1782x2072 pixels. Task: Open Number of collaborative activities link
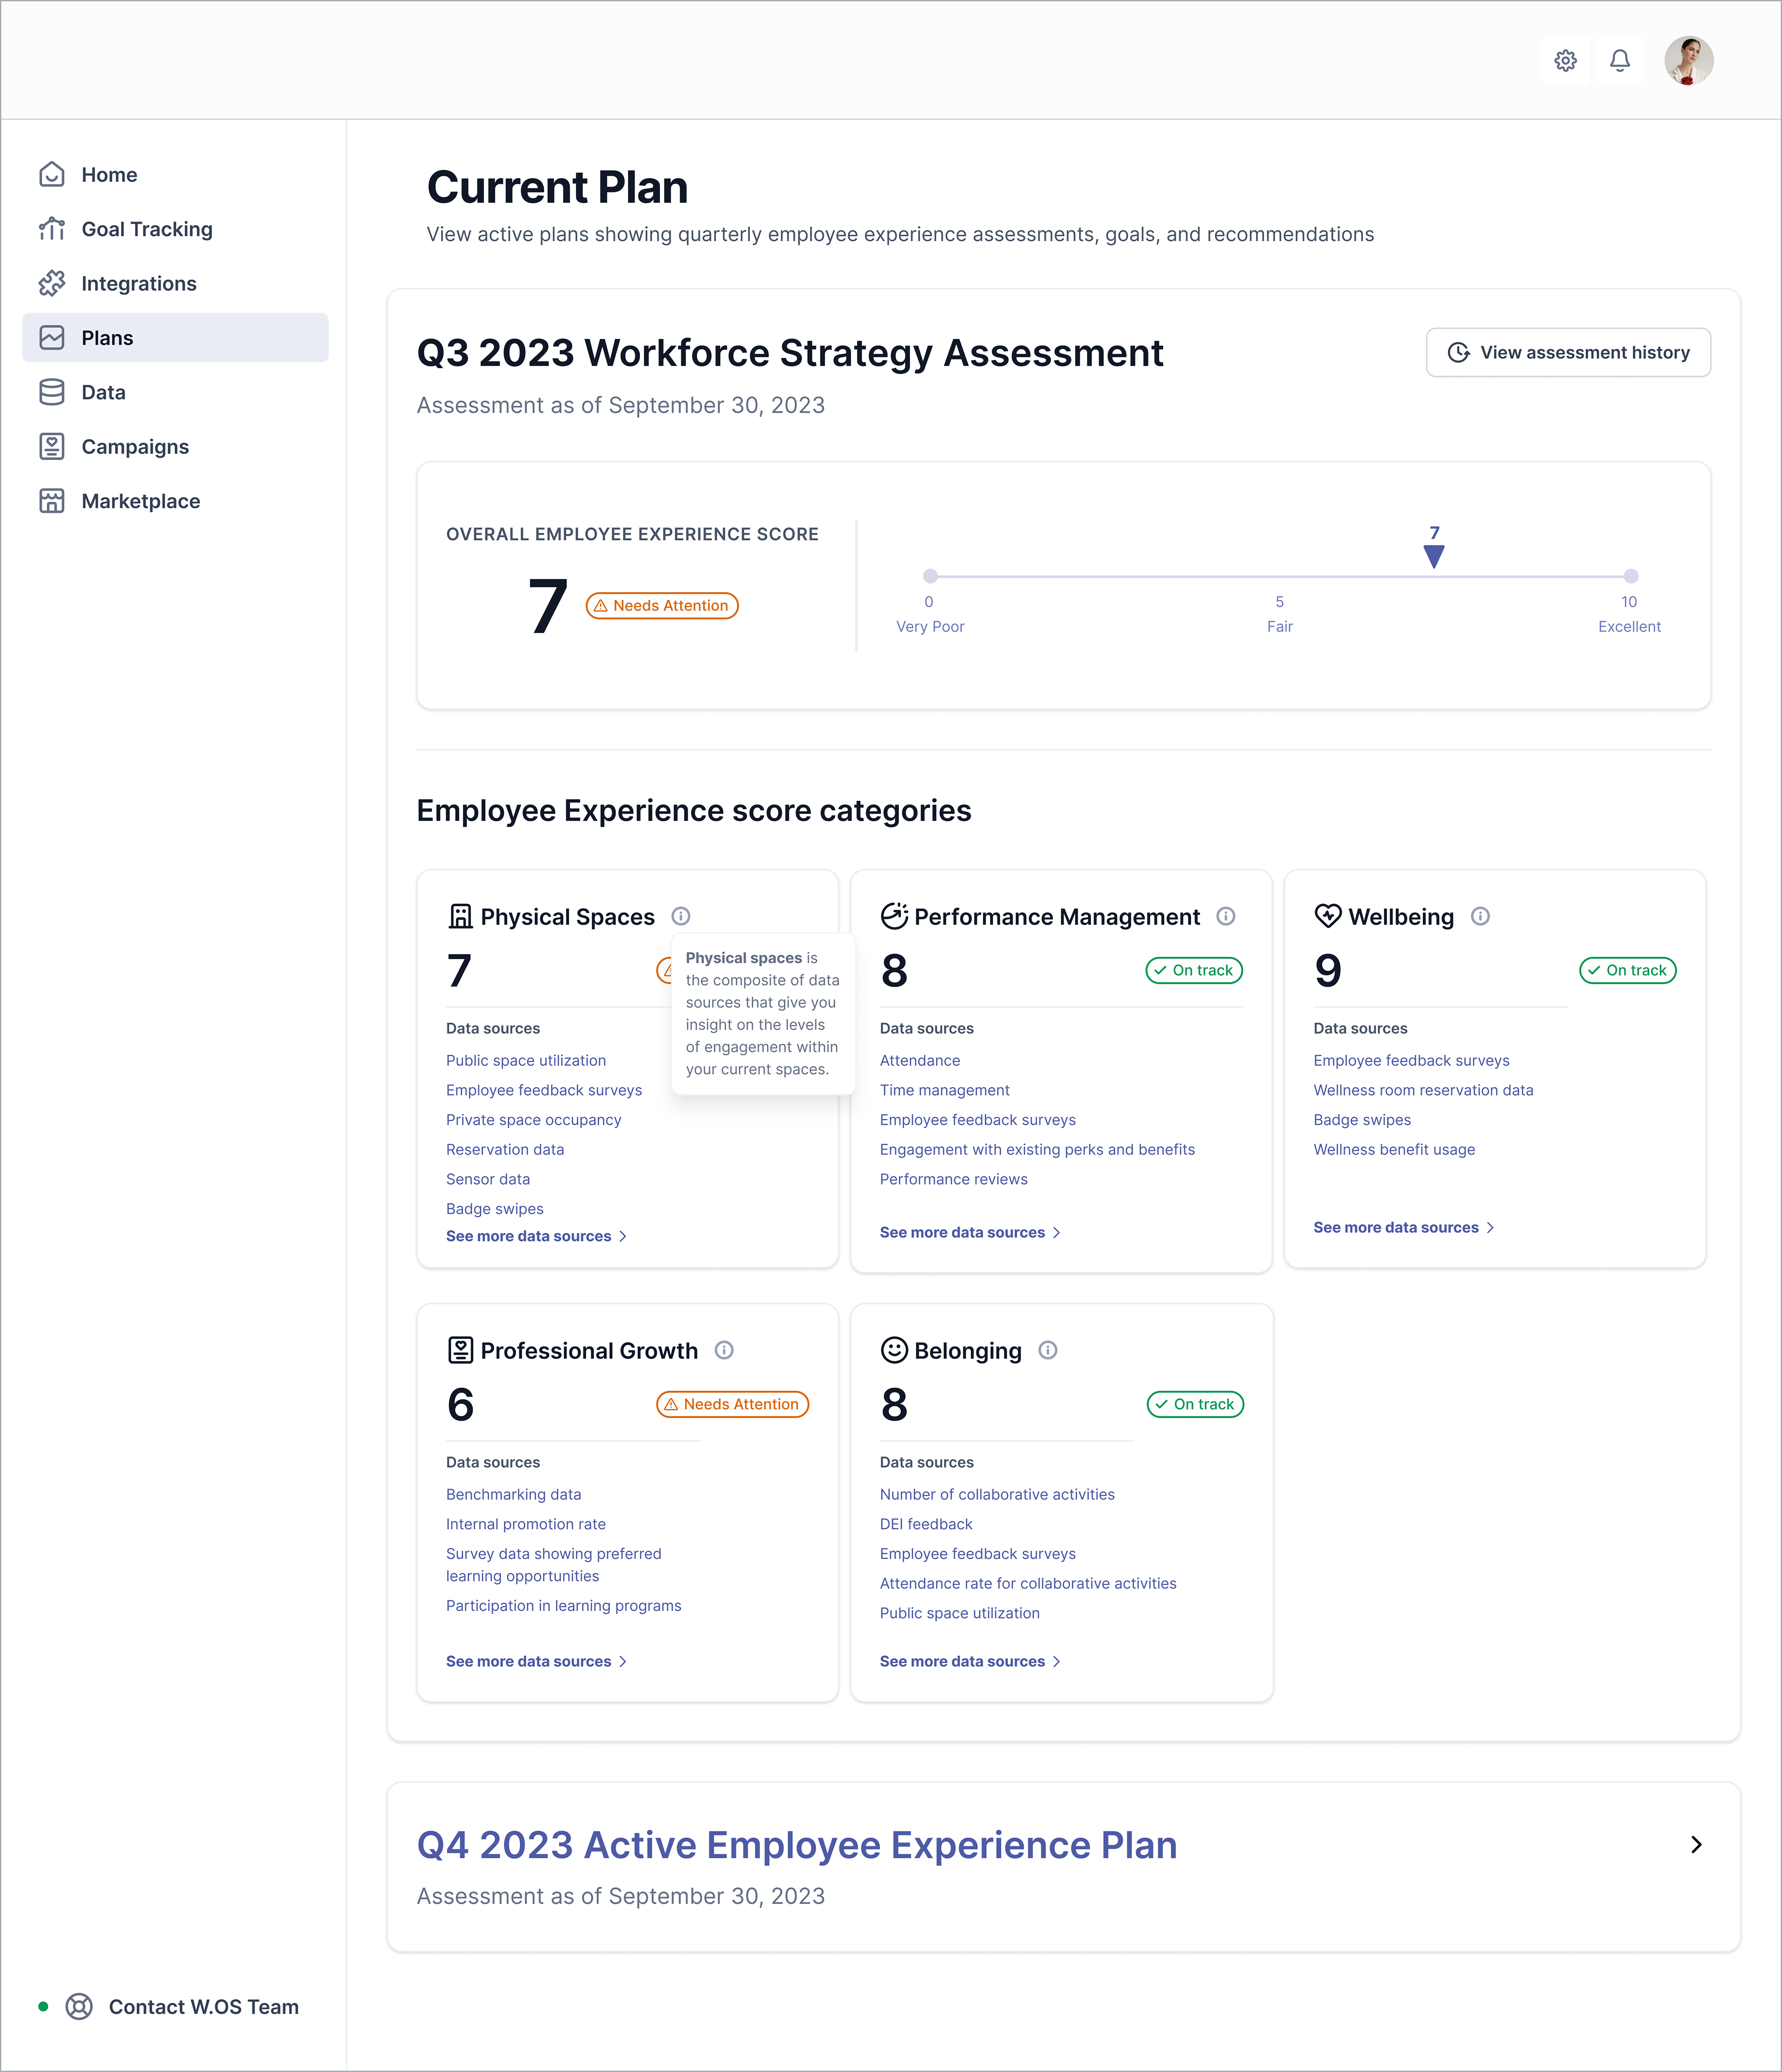997,1495
